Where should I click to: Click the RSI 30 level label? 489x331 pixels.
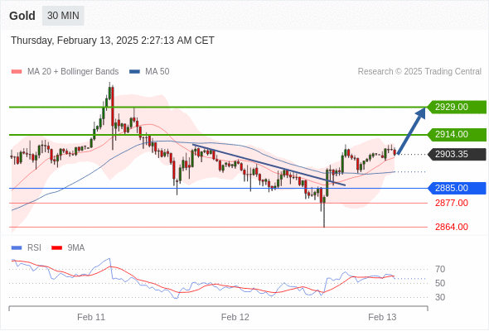[440, 297]
